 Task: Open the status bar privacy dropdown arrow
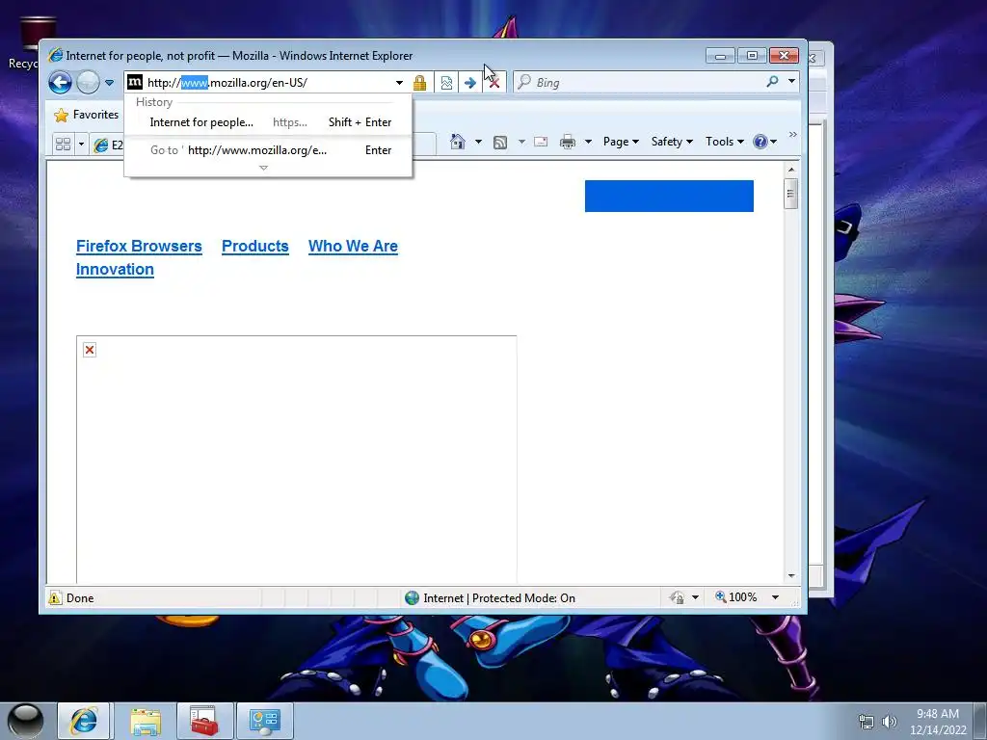695,597
